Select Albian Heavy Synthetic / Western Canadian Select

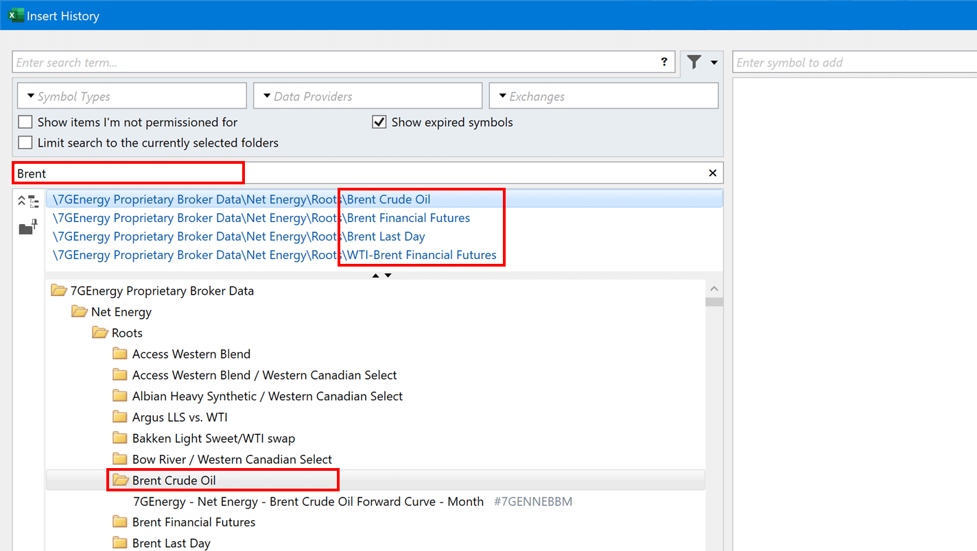268,396
